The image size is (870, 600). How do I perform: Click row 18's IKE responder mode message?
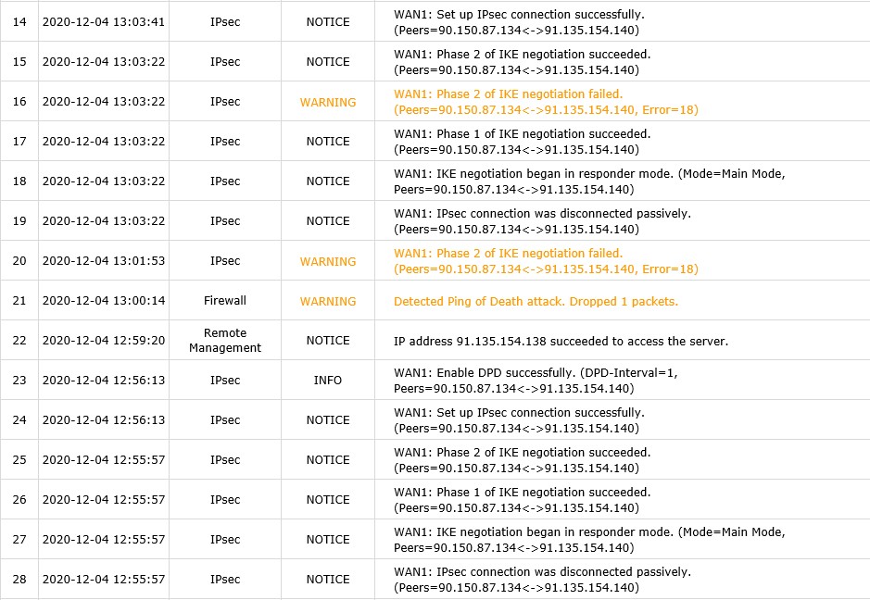589,181
